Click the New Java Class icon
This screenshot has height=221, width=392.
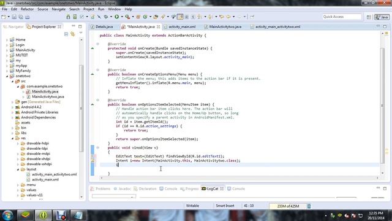(145, 17)
